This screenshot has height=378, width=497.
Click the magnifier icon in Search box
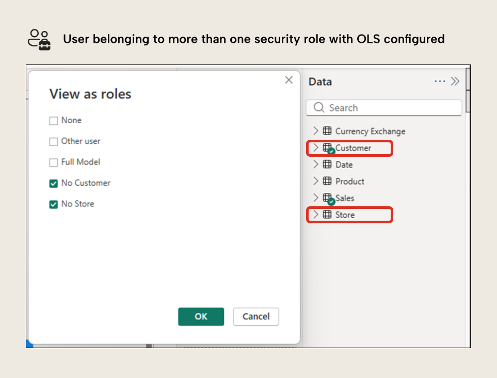319,108
